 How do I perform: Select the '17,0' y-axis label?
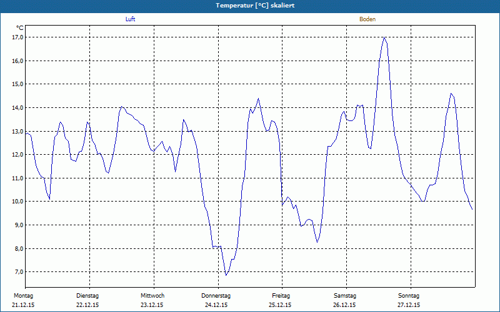(18, 37)
